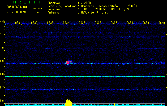
Task: Click the meteor count value 4
Action: point(37,12)
